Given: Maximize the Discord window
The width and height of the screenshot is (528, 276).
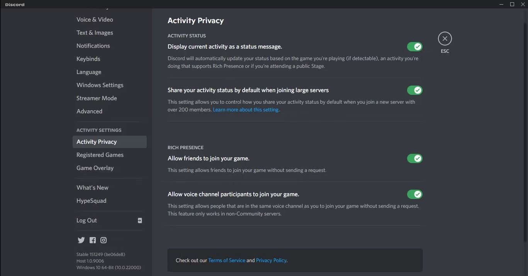Looking at the screenshot, I should point(512,4).
